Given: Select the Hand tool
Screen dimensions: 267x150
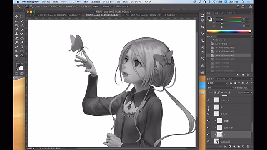Looking at the screenshot, I should point(17,55).
